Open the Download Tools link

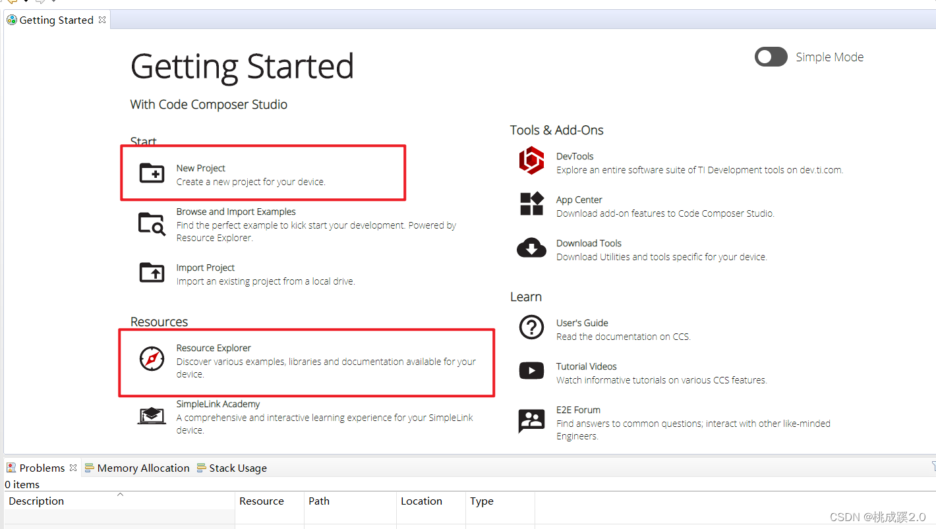[589, 243]
